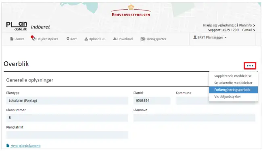
Task: Open the Kort map page
Action: click(x=72, y=39)
